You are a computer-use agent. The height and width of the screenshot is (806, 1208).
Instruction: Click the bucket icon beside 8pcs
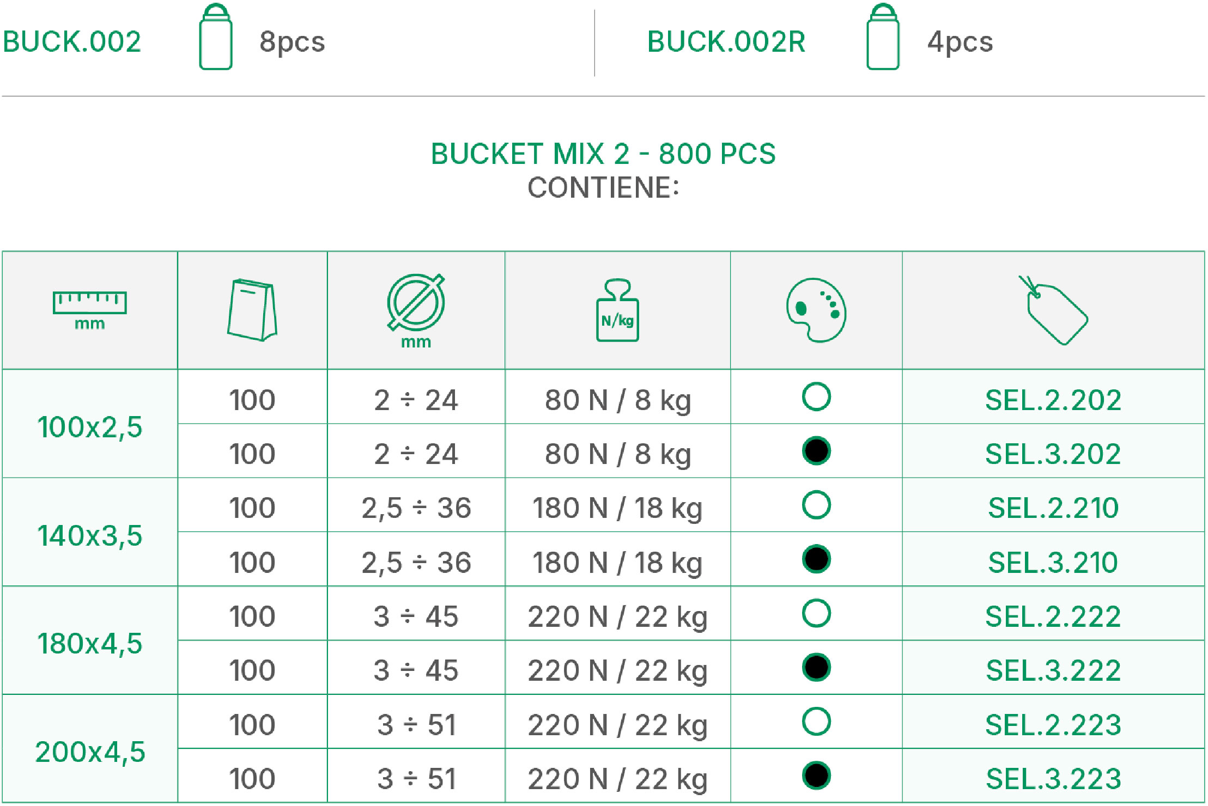click(216, 37)
